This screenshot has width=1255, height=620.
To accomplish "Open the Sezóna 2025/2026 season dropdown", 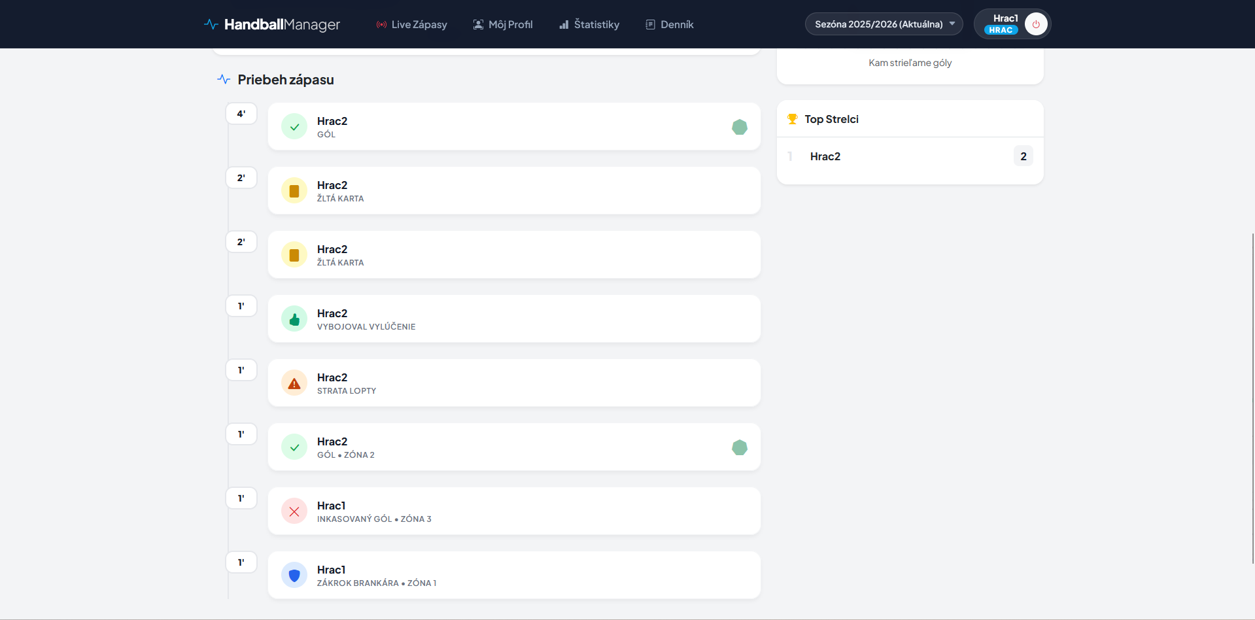I will pos(884,24).
